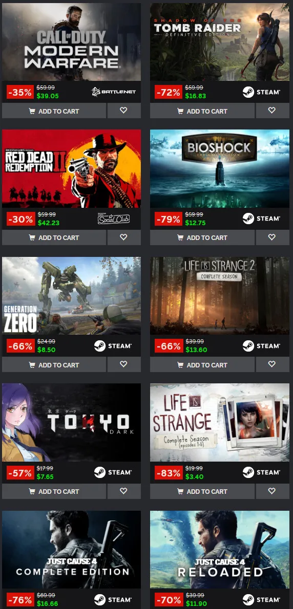
Task: Click wishlist heart icon for Life is Strange 2
Action: point(272,364)
